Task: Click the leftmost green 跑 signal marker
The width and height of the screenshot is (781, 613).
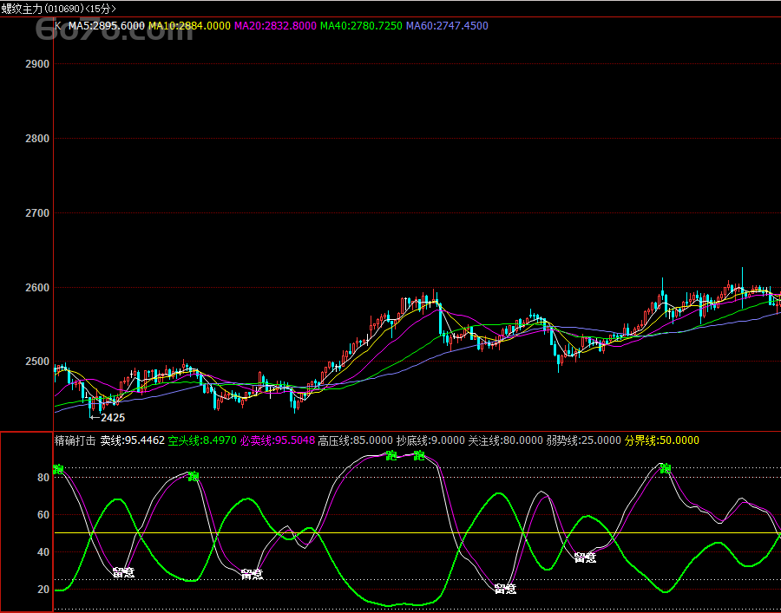Action: click(x=58, y=469)
